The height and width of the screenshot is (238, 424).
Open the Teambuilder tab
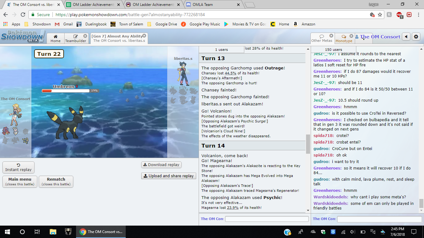pyautogui.click(x=76, y=38)
